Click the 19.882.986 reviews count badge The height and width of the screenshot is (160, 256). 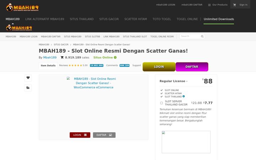[96, 65]
